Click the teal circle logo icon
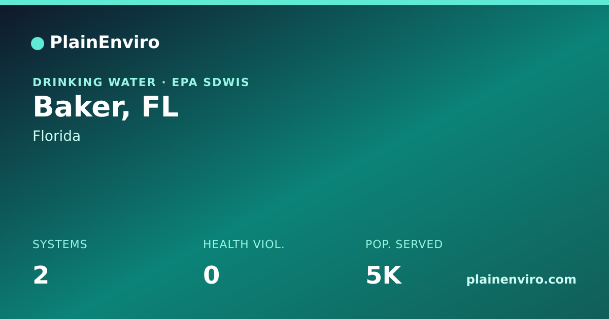 coord(38,44)
